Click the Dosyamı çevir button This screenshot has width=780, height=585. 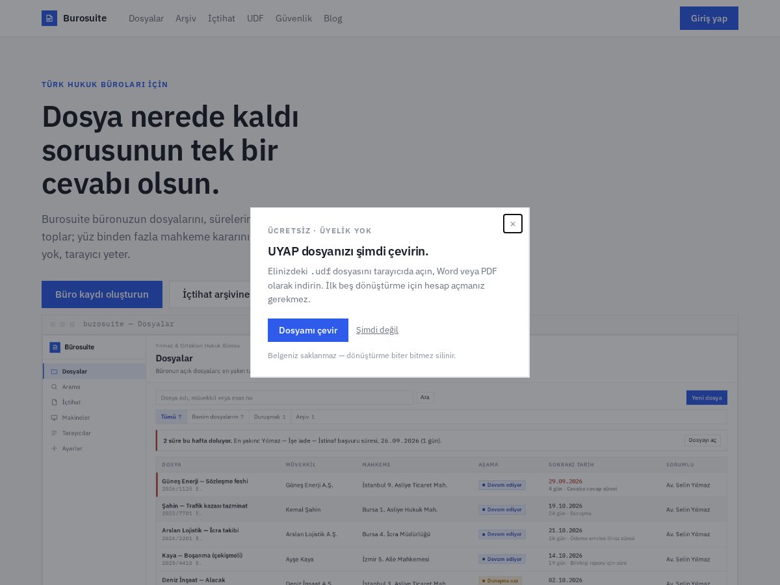pyautogui.click(x=308, y=330)
